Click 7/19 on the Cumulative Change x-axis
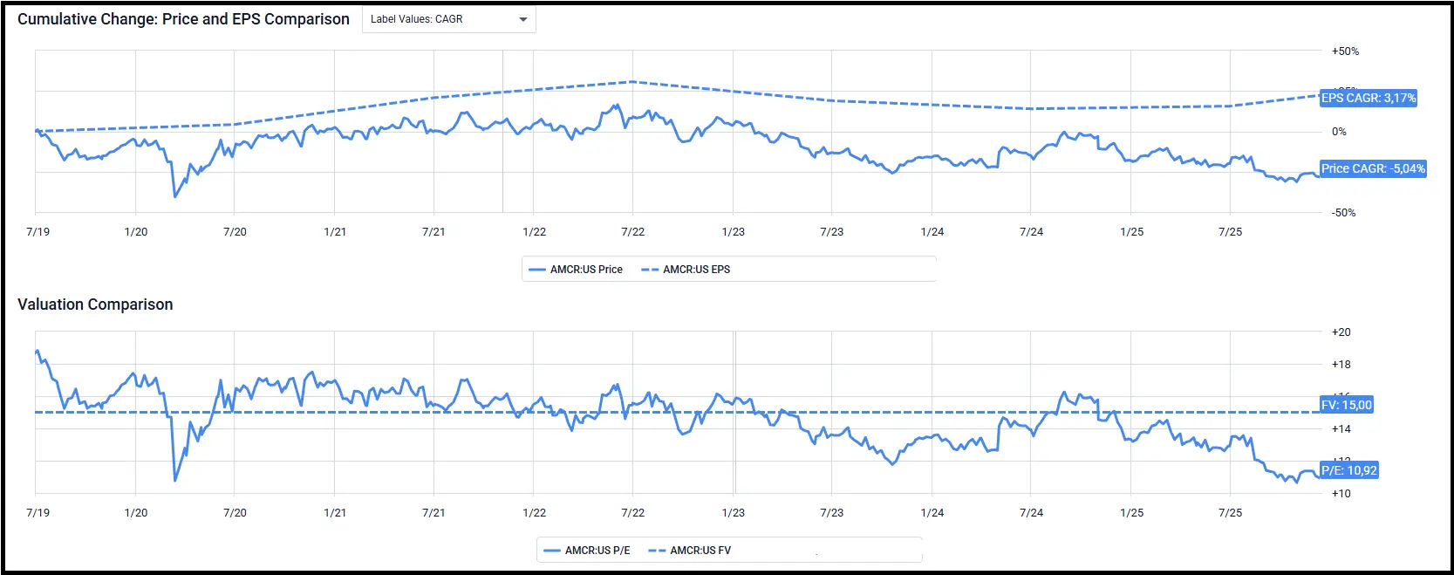The height and width of the screenshot is (575, 1454). pos(38,232)
